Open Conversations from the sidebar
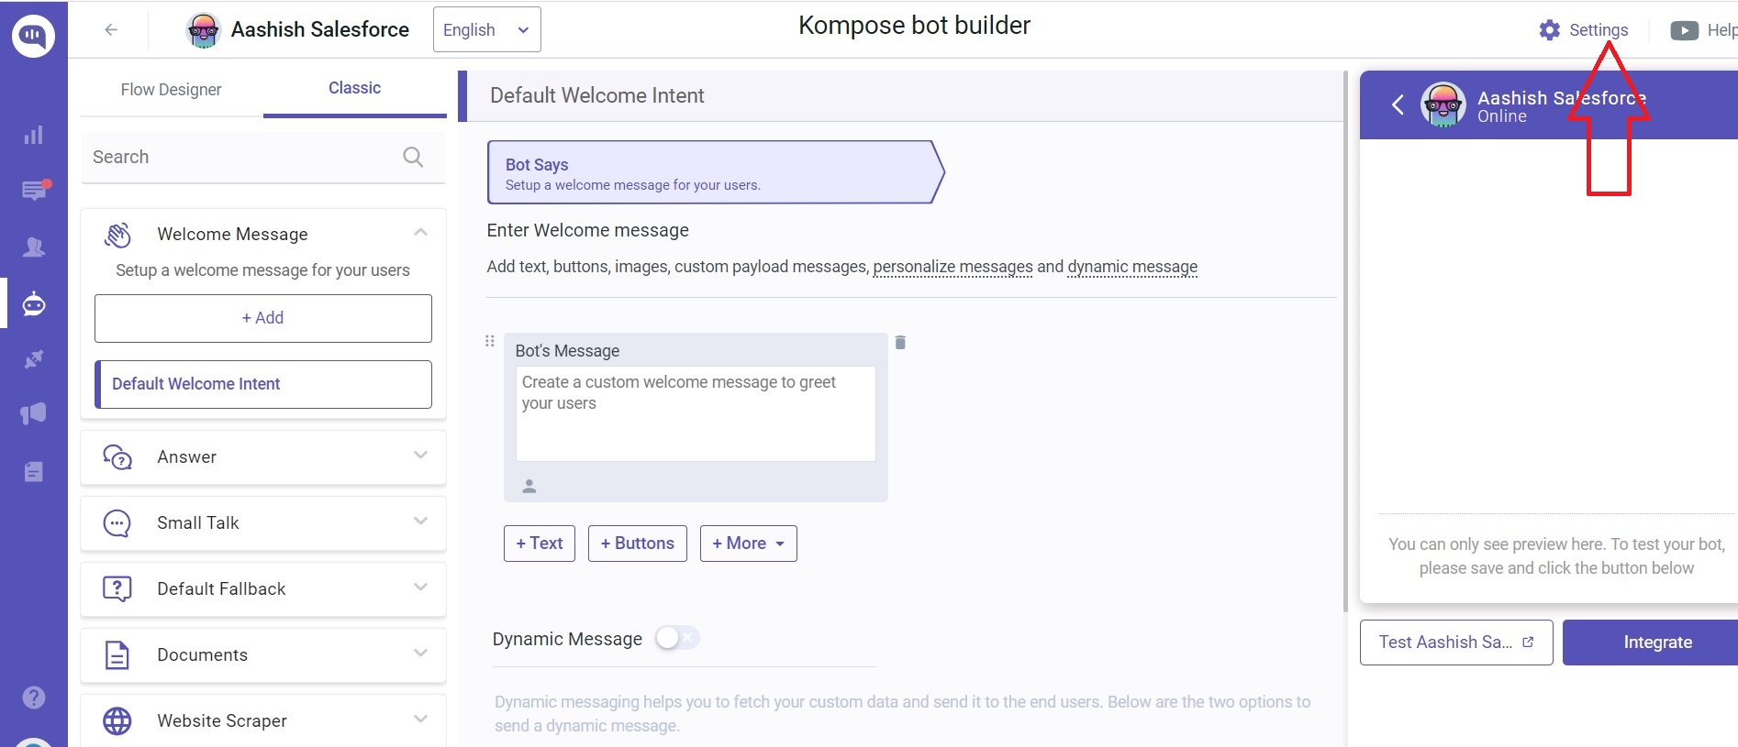Image resolution: width=1738 pixels, height=747 pixels. point(34,191)
